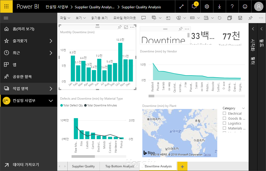Click the comments speech bubble toolbar icon

coord(144,18)
